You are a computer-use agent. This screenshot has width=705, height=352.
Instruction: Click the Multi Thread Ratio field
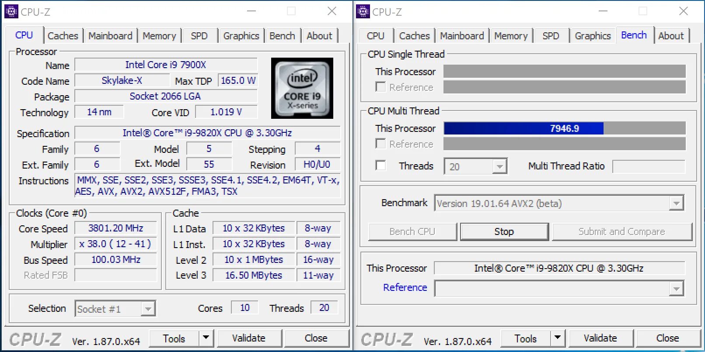(649, 166)
